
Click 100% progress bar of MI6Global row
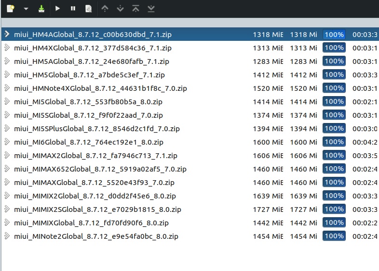tap(334, 142)
